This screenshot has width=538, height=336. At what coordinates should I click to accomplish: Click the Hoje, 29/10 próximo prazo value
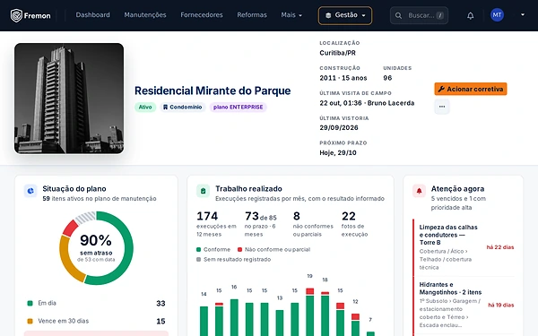338,152
